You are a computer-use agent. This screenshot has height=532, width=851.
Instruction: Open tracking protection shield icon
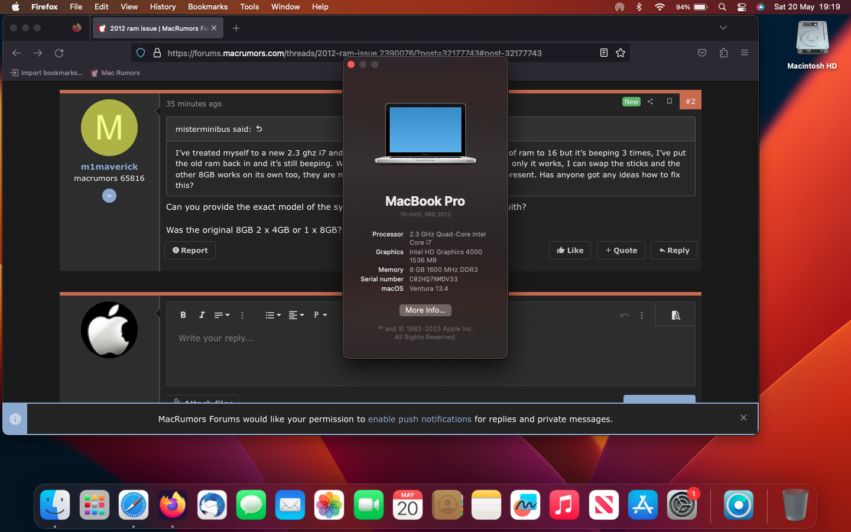(141, 53)
